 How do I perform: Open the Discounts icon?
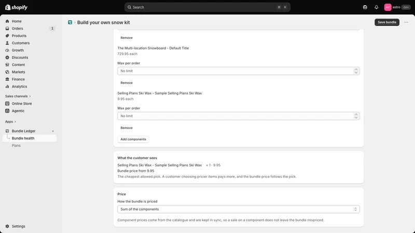click(x=7, y=57)
